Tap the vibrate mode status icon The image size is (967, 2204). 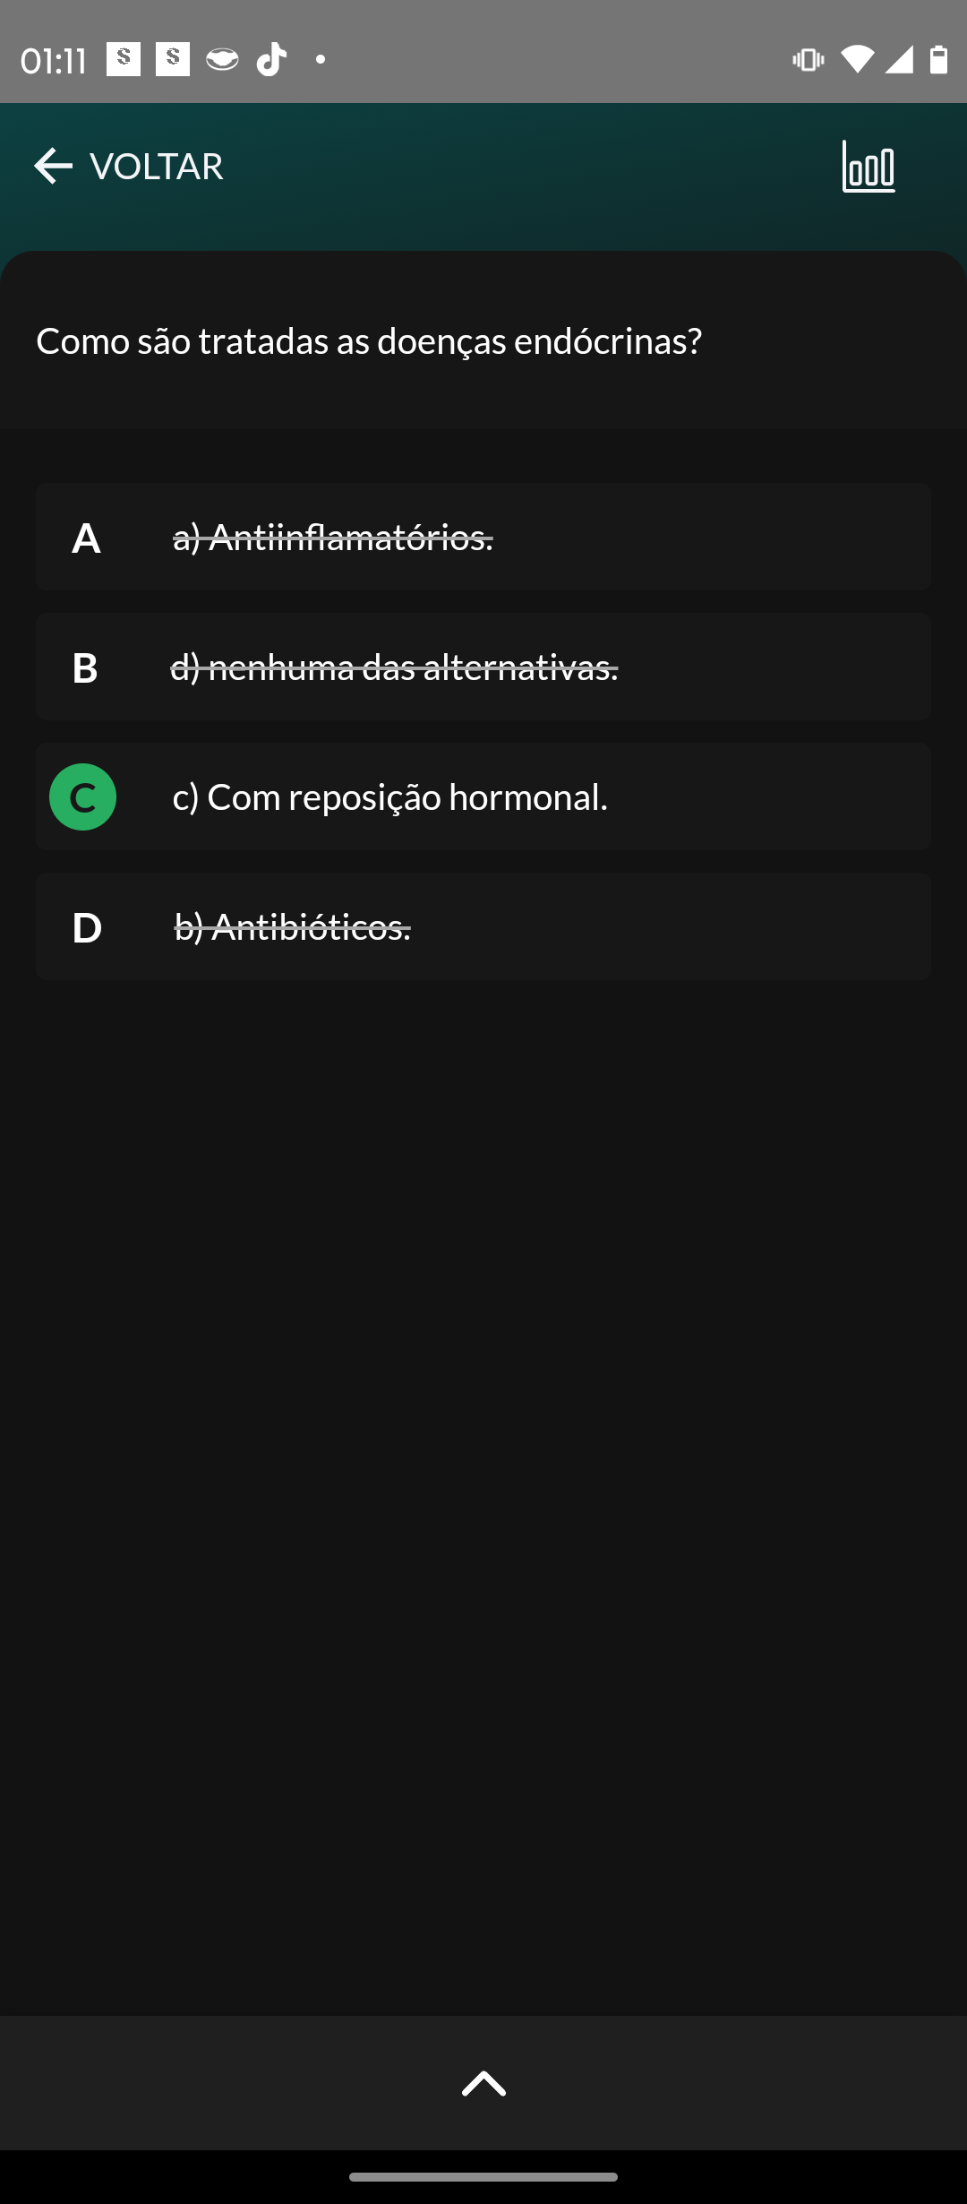[808, 60]
